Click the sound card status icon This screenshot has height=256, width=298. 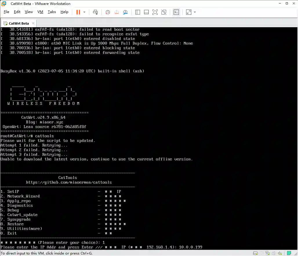tap(280, 253)
